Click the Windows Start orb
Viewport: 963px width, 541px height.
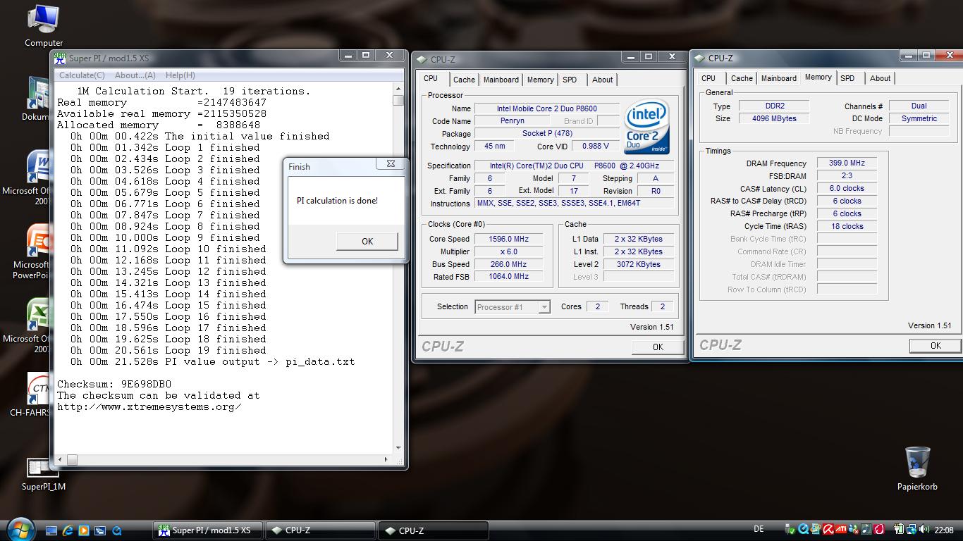21,528
